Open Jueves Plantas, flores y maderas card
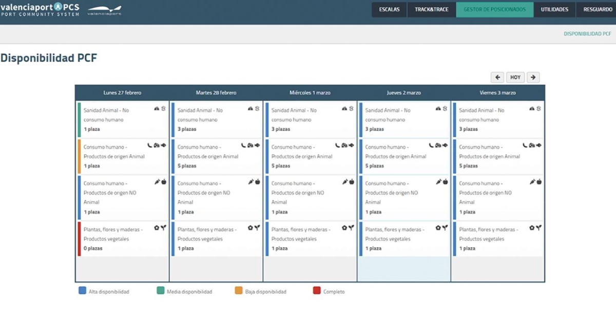The image size is (616, 317). (x=405, y=238)
